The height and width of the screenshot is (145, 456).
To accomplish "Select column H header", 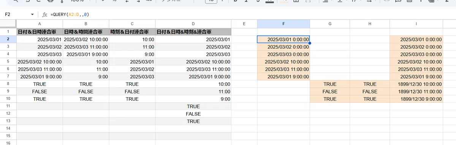I will click(370, 24).
